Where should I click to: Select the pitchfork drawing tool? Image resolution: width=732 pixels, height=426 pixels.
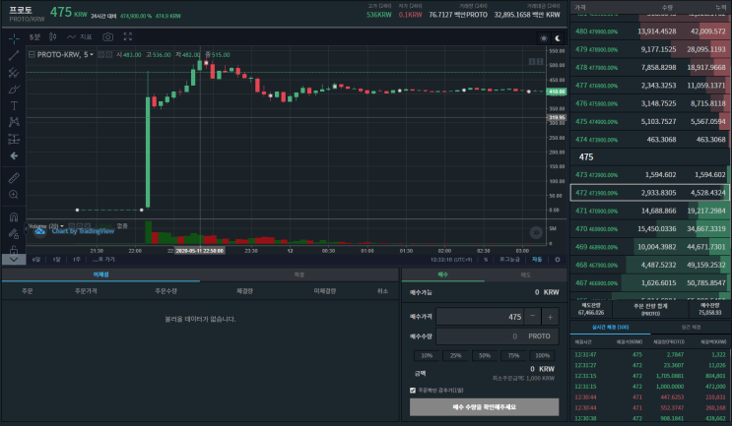tap(14, 72)
